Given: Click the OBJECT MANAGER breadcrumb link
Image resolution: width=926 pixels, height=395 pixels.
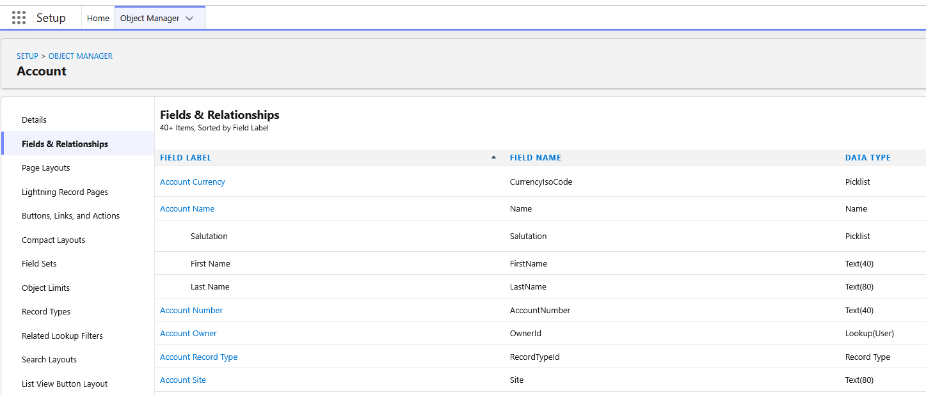Looking at the screenshot, I should [81, 56].
